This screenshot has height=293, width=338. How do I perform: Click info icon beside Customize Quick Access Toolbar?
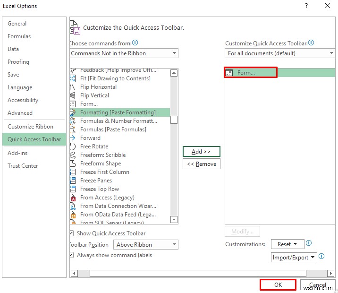click(311, 43)
